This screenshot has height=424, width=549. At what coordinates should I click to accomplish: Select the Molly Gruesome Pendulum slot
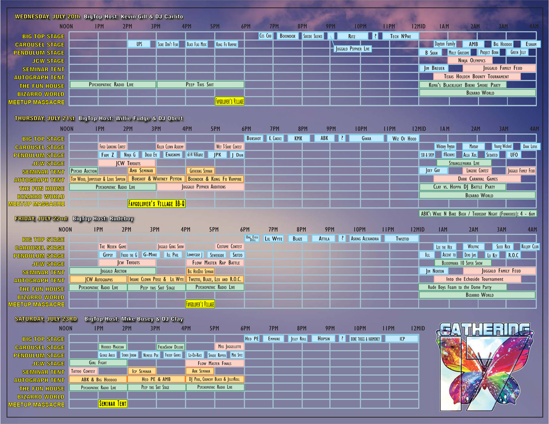tap(459, 52)
